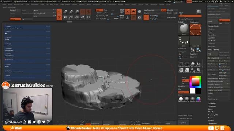Screen dimensions: 234x131
Task: Toggle the Floor grid icon
Action: (x=128, y=12)
